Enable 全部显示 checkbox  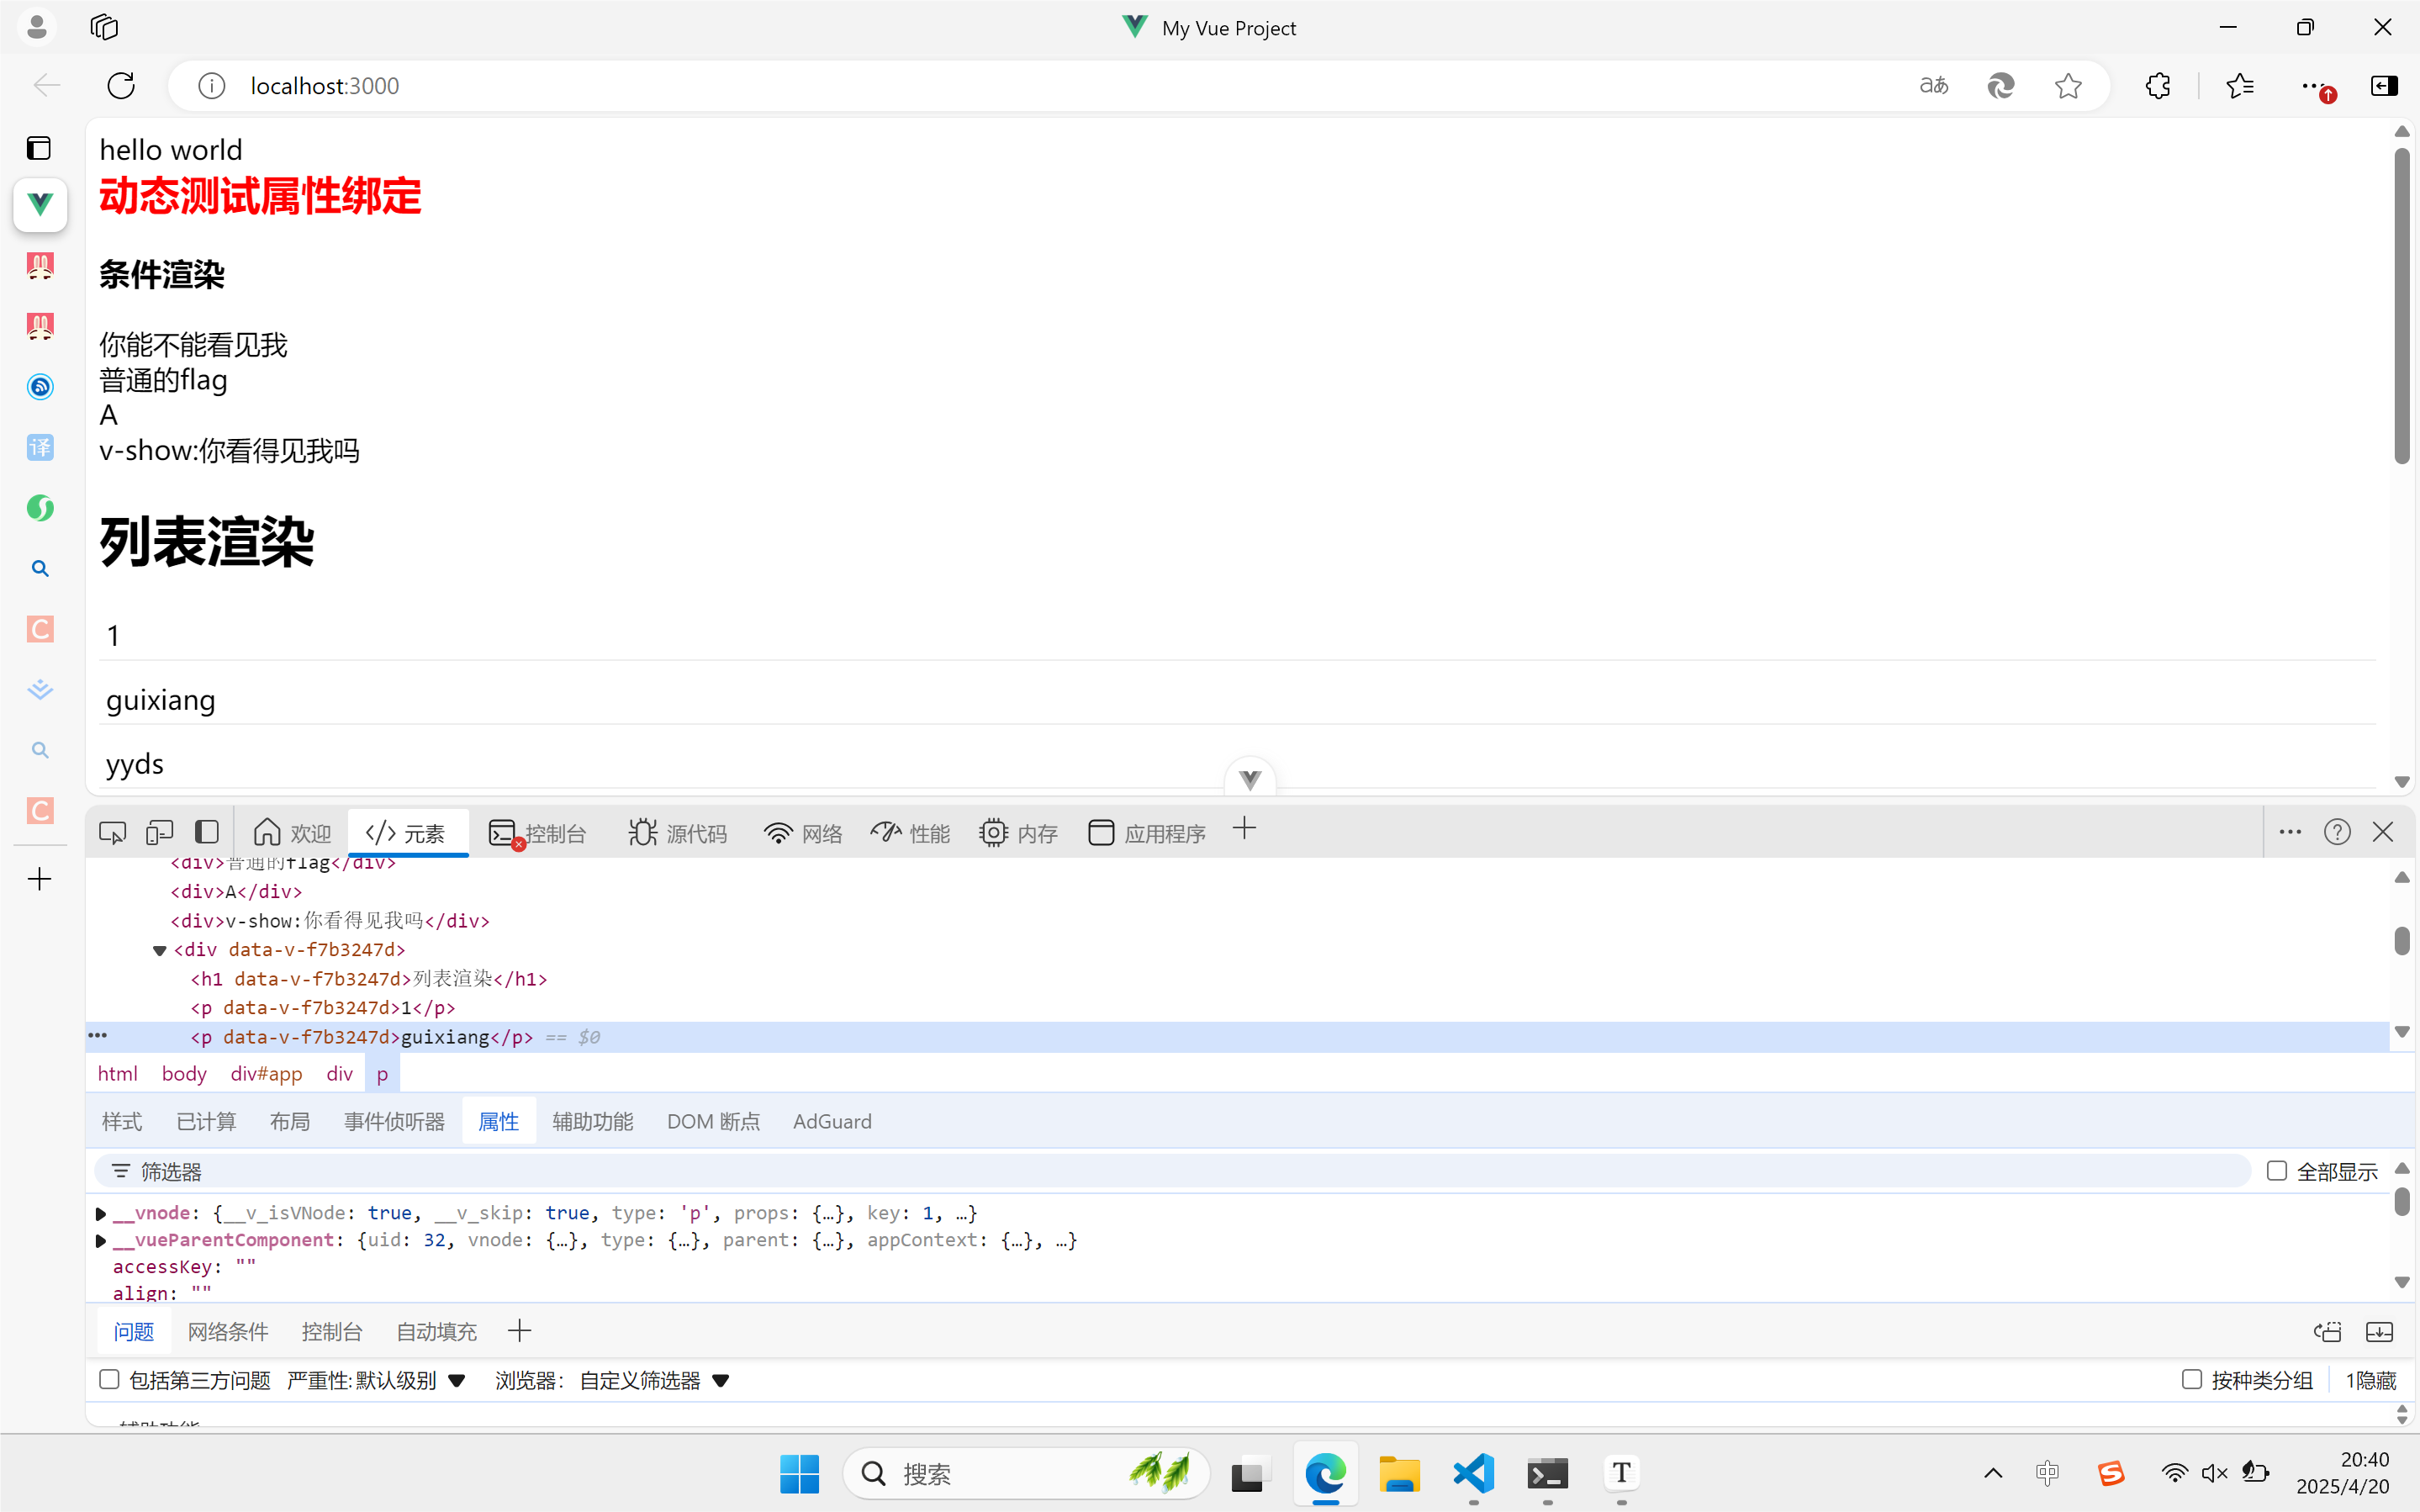2277,1171
